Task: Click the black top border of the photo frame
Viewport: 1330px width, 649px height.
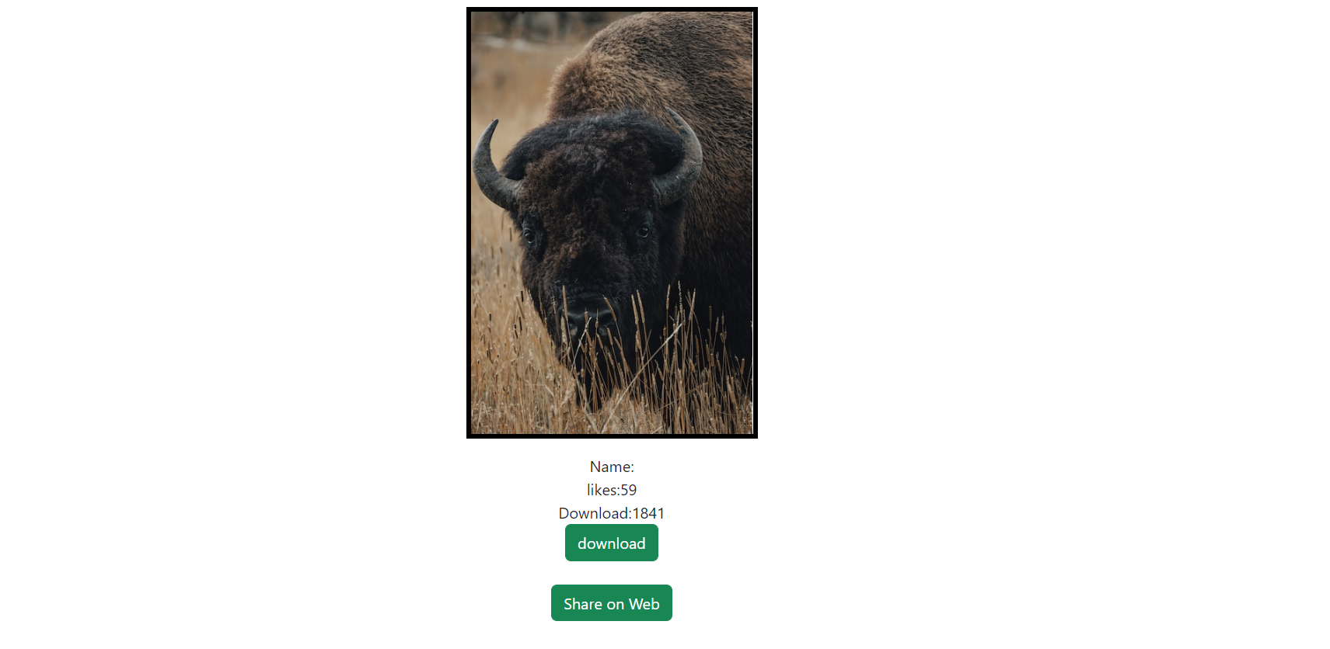Action: pyautogui.click(x=612, y=9)
